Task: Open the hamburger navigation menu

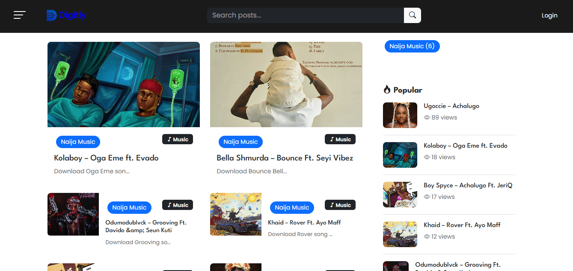Action: coord(19,15)
